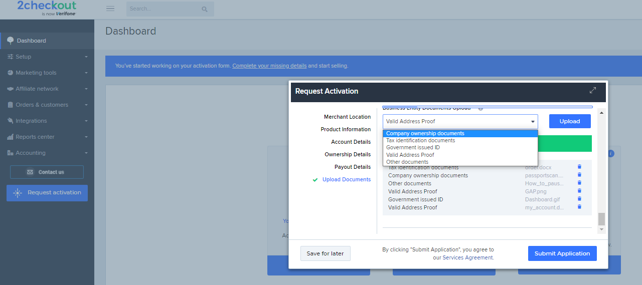Click Submit Application
Viewport: 642px width, 285px height.
(562, 253)
